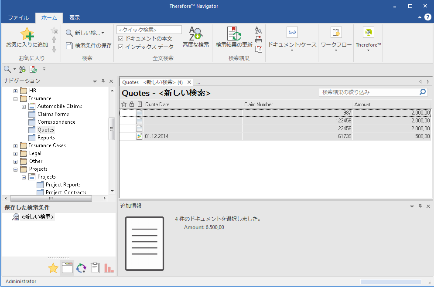Close the Quotes search results tab
The height and width of the screenshot is (287, 434).
(x=189, y=82)
